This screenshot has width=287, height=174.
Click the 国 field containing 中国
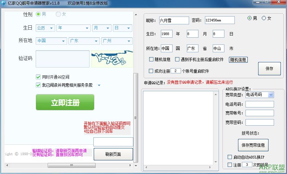click(x=167, y=49)
